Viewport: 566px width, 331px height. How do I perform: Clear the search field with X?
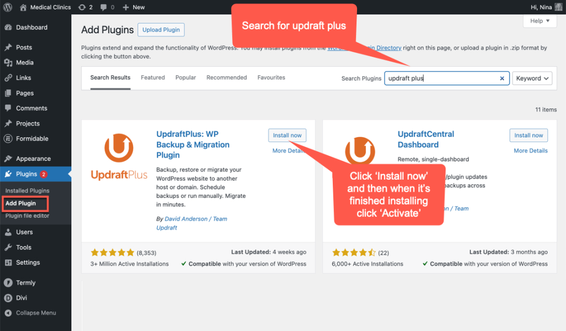(502, 78)
